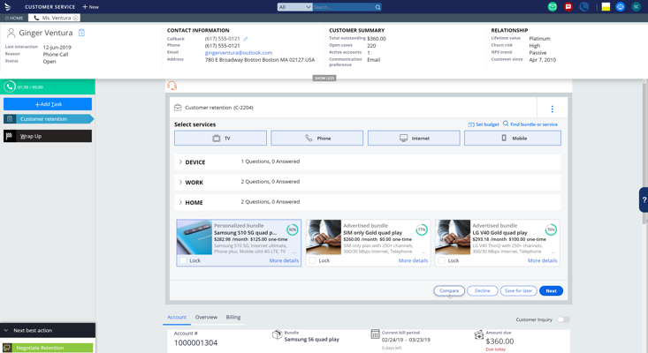Check Lock on SIM only Gold bundle
The height and width of the screenshot is (353, 648).
[313, 260]
